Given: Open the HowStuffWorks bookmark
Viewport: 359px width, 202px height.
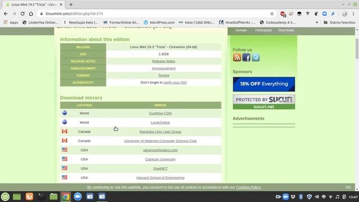Looking at the screenshot, I should pyautogui.click(x=237, y=22).
